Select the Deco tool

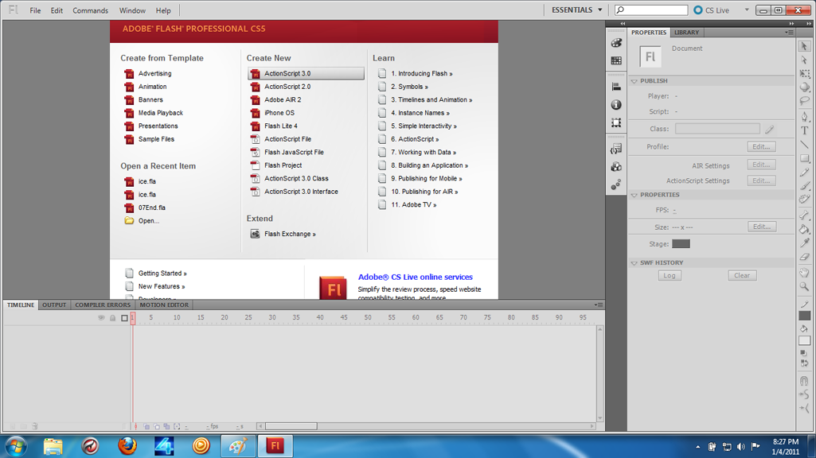tap(805, 199)
